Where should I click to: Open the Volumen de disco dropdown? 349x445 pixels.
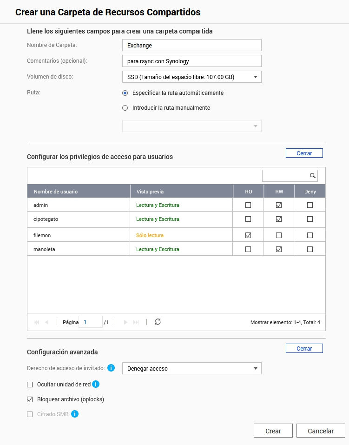click(191, 77)
